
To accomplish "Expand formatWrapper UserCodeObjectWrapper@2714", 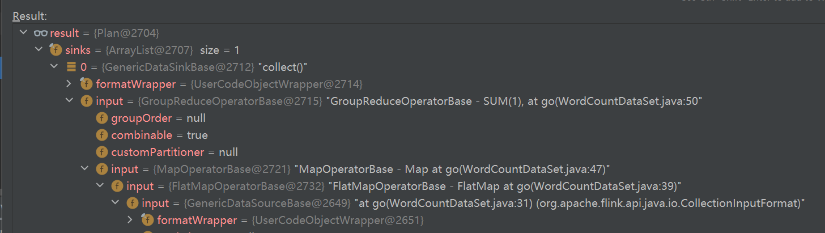I will click(x=69, y=84).
